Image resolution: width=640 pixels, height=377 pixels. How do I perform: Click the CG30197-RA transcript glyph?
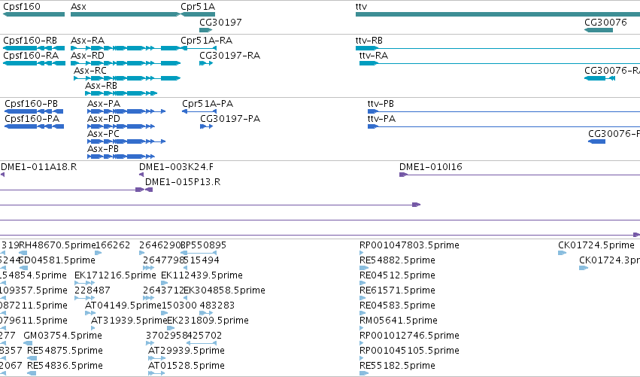pos(206,63)
